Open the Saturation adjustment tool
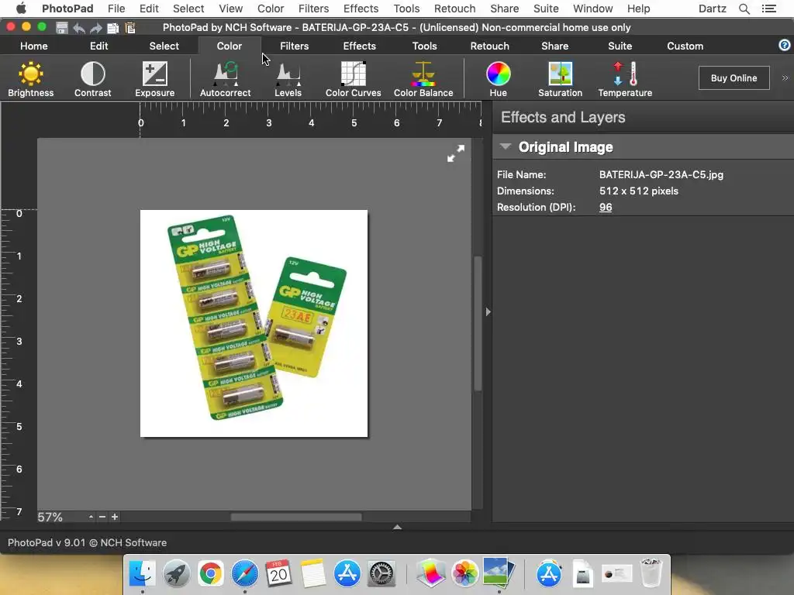The width and height of the screenshot is (794, 595). coord(560,79)
